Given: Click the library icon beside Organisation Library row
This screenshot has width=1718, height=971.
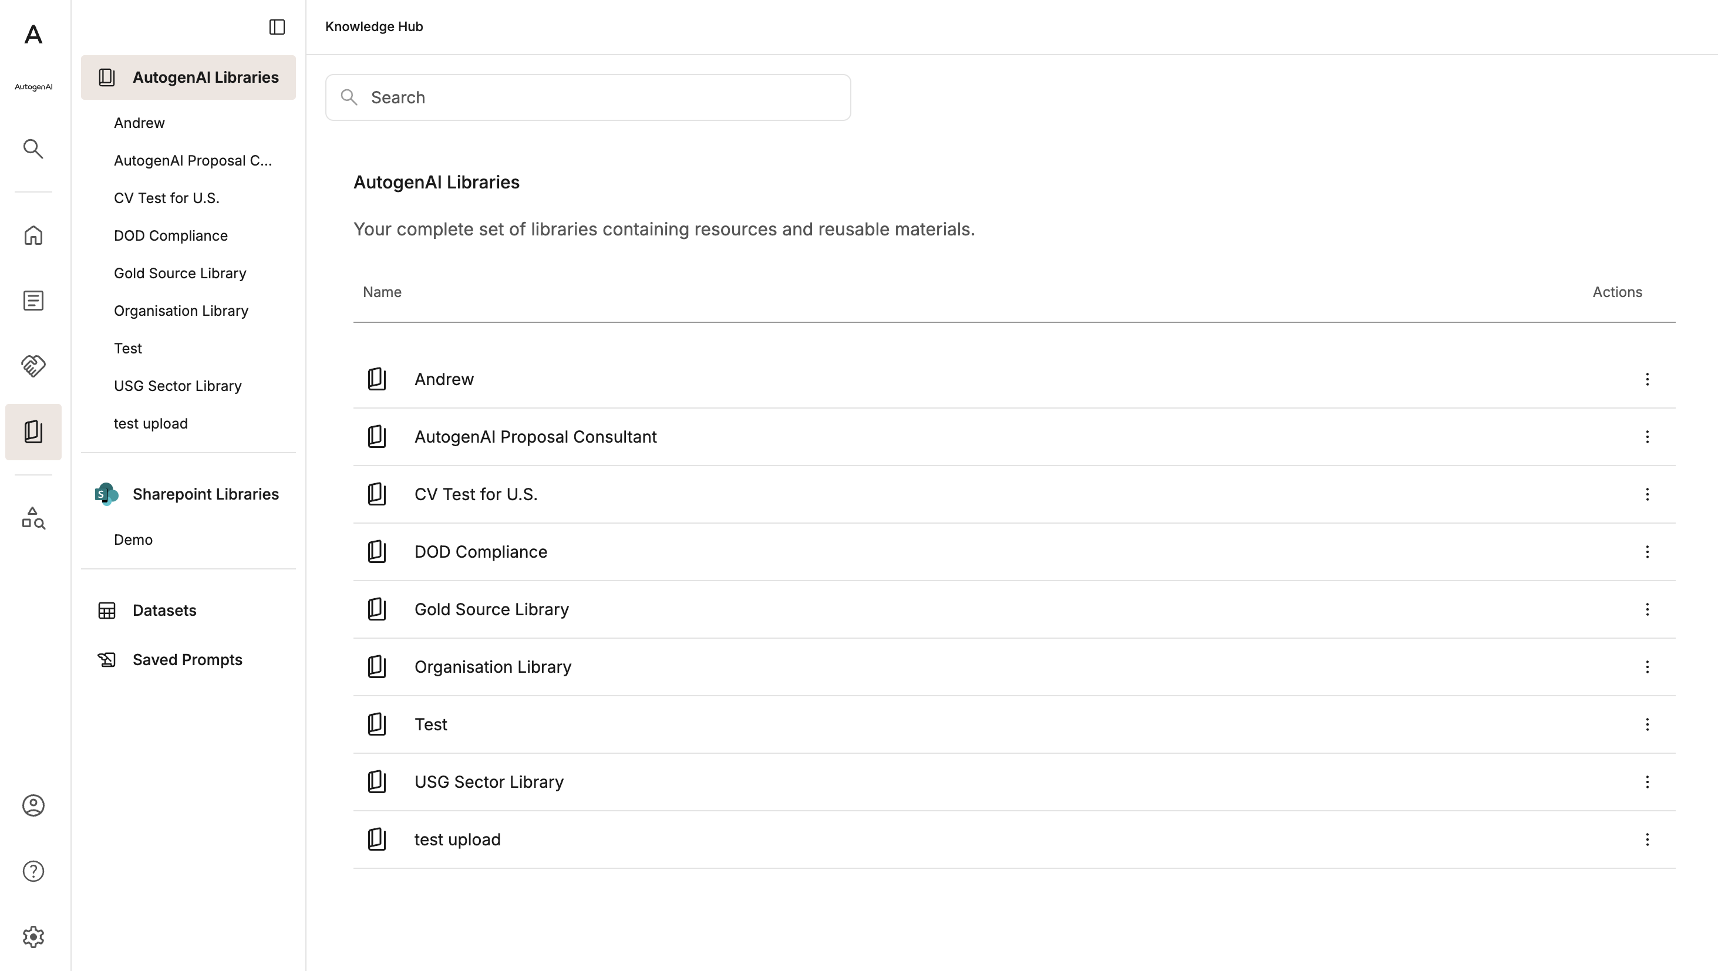Looking at the screenshot, I should (x=377, y=667).
